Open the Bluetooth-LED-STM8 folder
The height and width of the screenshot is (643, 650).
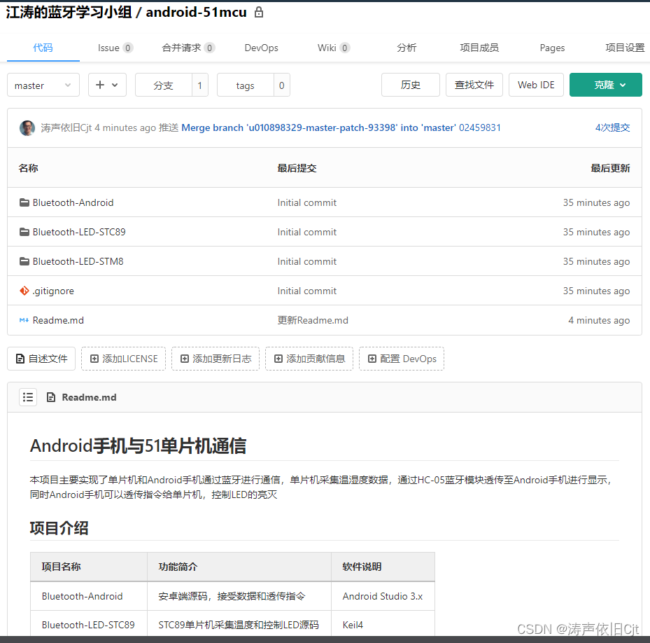(x=78, y=261)
